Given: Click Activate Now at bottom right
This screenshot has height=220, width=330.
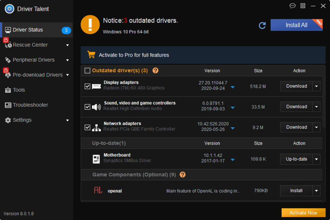Looking at the screenshot, I should pyautogui.click(x=303, y=213).
